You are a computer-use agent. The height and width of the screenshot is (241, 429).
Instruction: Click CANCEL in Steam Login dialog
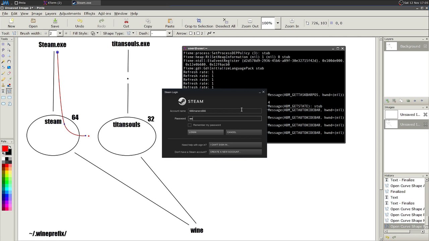click(244, 132)
